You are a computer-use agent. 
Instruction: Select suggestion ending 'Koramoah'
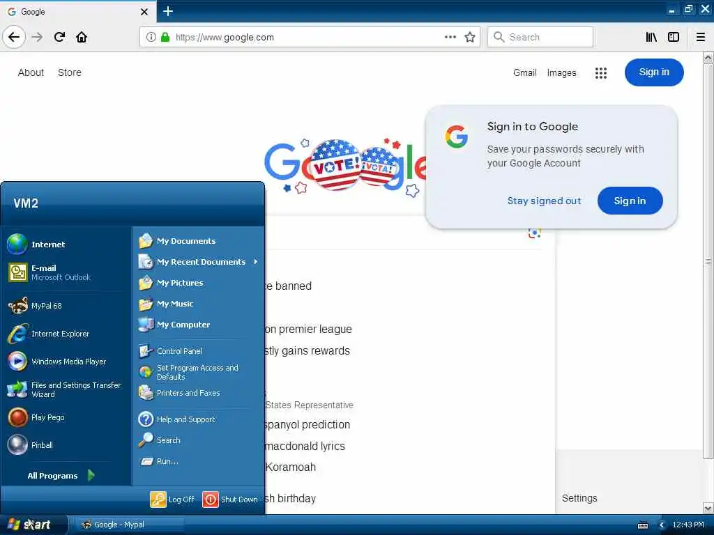[x=291, y=467]
